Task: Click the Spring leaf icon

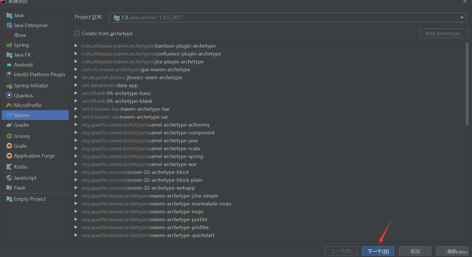Action: [9, 45]
